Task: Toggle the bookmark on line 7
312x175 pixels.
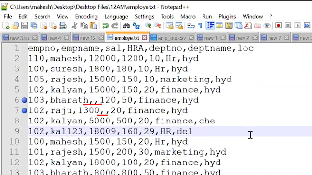Action: [x=24, y=110]
